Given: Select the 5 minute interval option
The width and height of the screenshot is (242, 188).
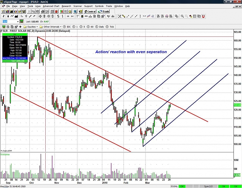Looking at the screenshot, I should (x=82, y=27).
